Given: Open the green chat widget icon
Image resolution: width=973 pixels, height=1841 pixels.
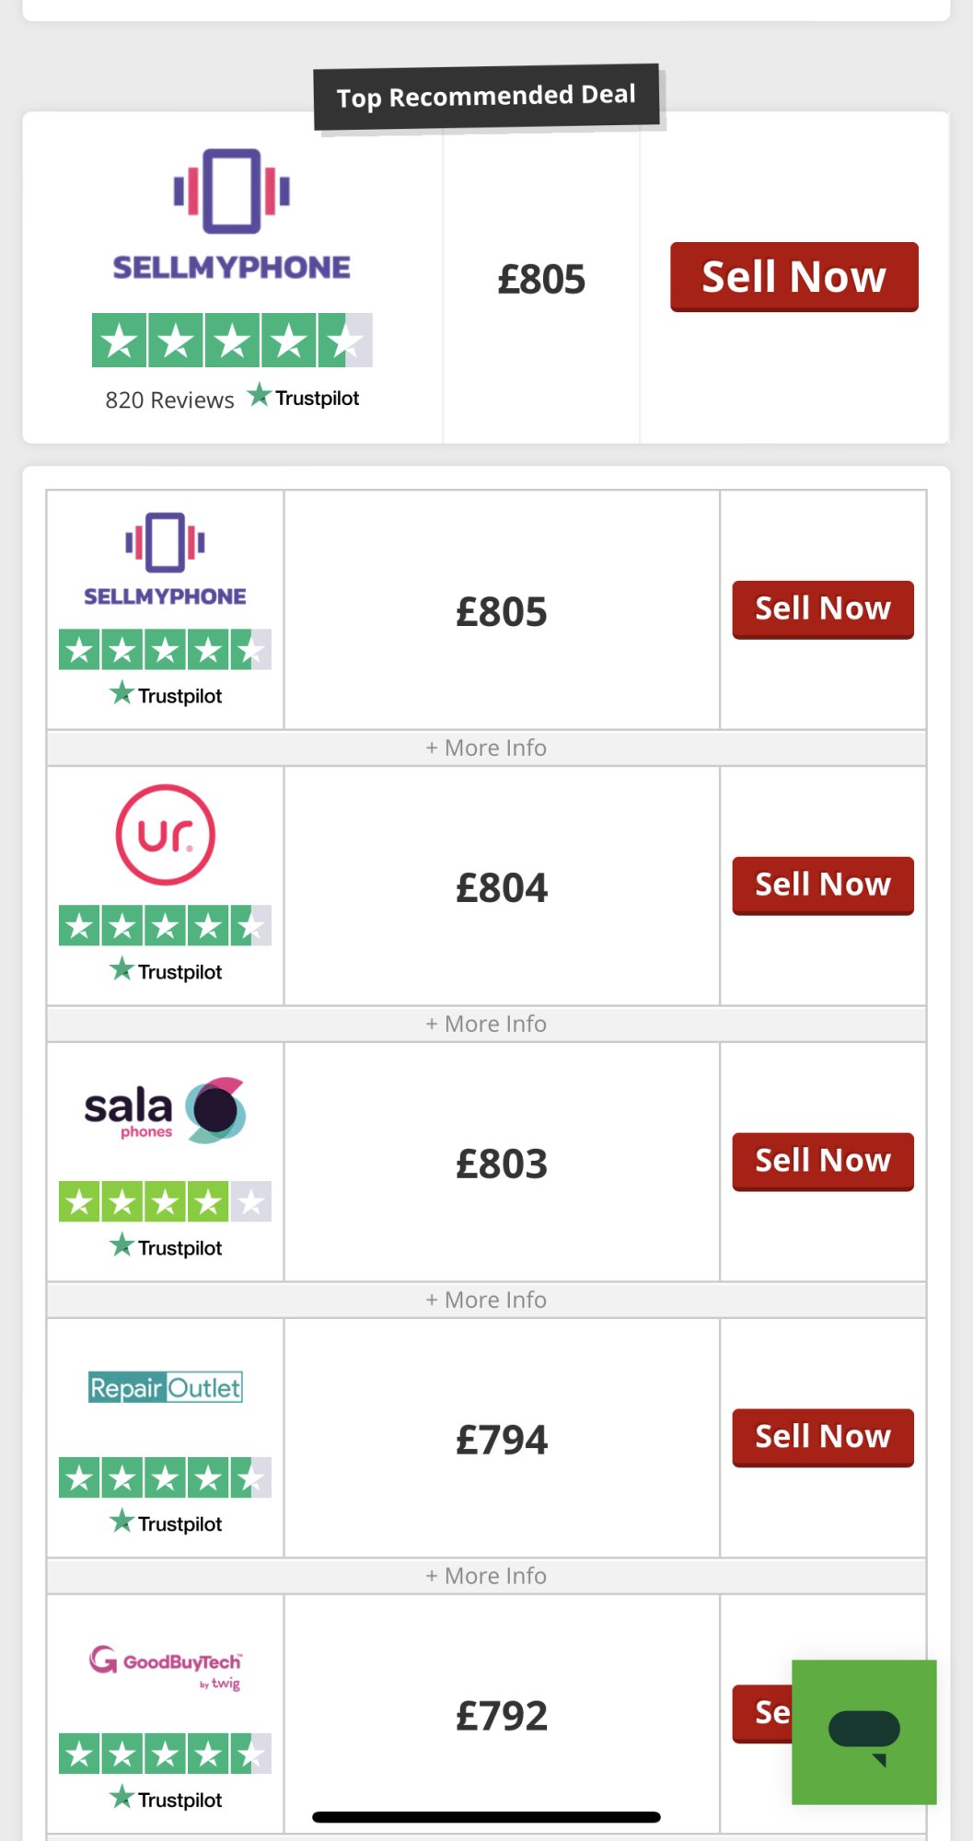Looking at the screenshot, I should (863, 1731).
